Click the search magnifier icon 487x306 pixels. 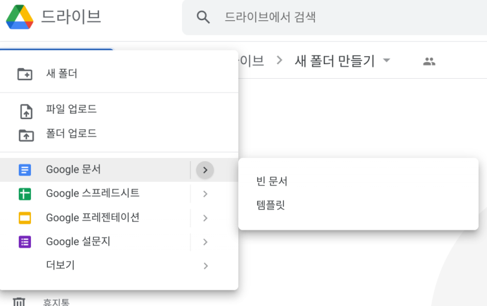tap(203, 17)
